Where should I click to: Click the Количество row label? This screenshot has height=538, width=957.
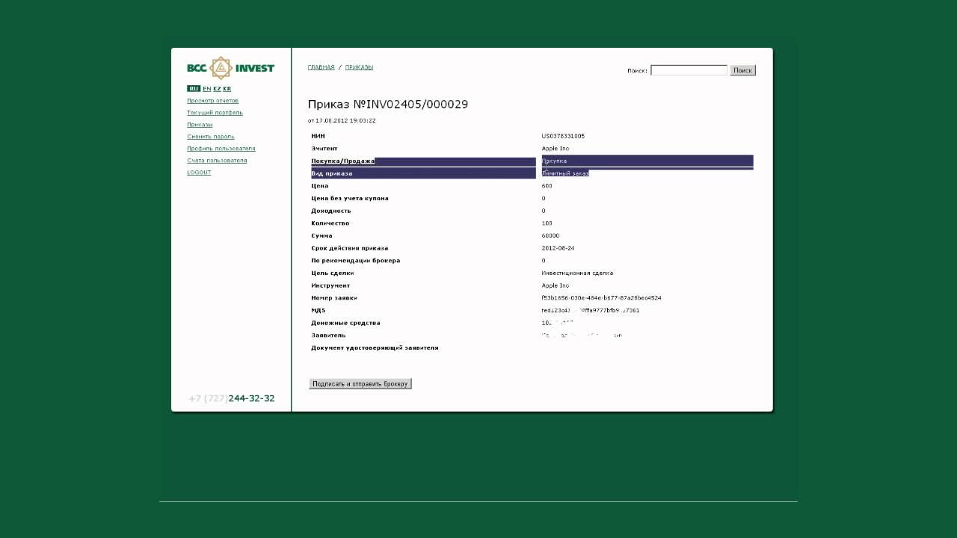330,223
